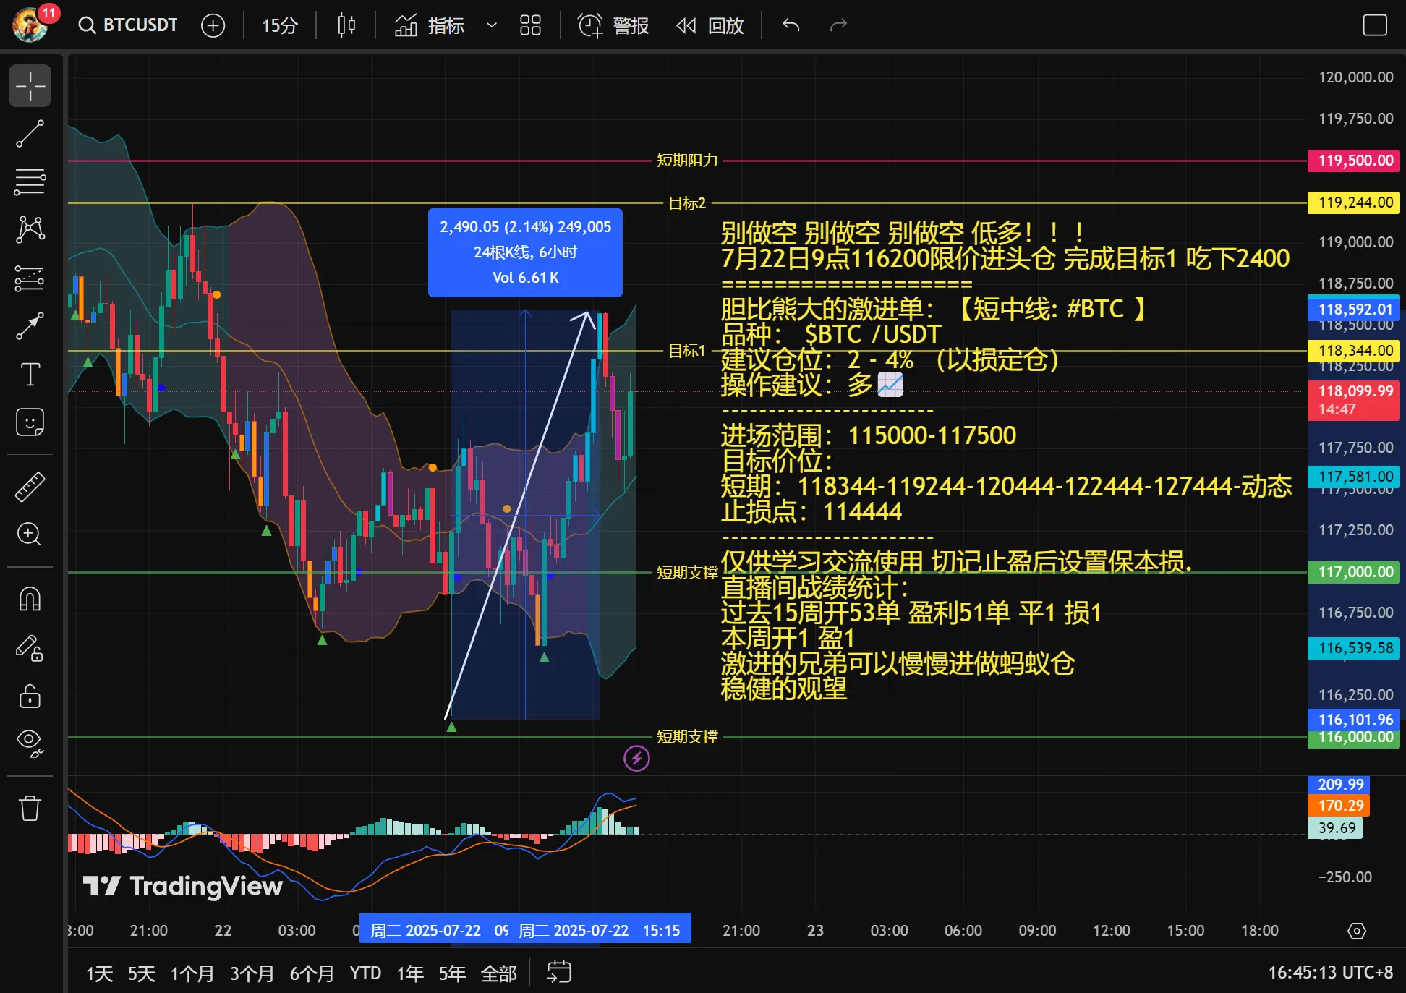
Task: Select the arrow annotation tool
Action: pos(30,325)
